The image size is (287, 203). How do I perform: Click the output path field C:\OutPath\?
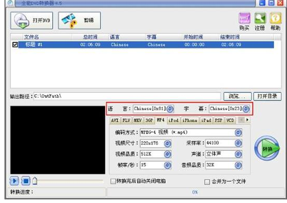coord(127,96)
